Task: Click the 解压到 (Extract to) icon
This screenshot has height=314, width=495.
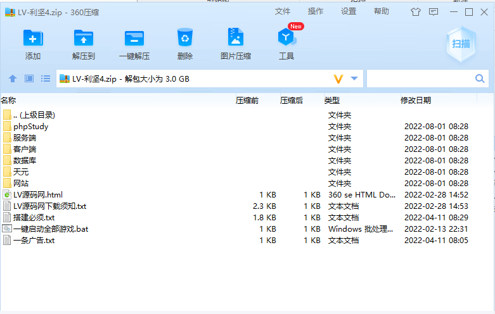Action: click(83, 38)
